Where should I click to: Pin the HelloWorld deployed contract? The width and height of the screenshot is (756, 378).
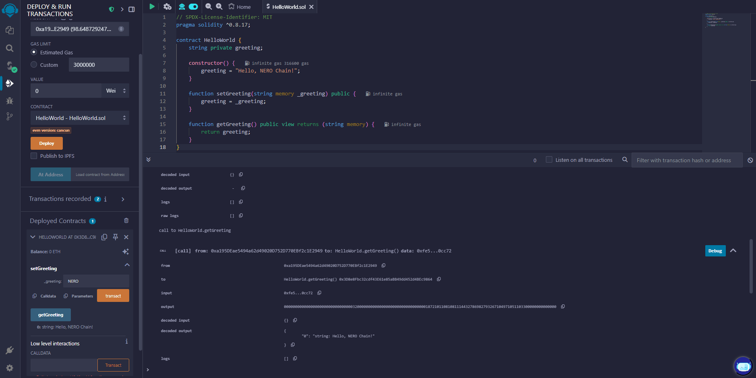(116, 237)
